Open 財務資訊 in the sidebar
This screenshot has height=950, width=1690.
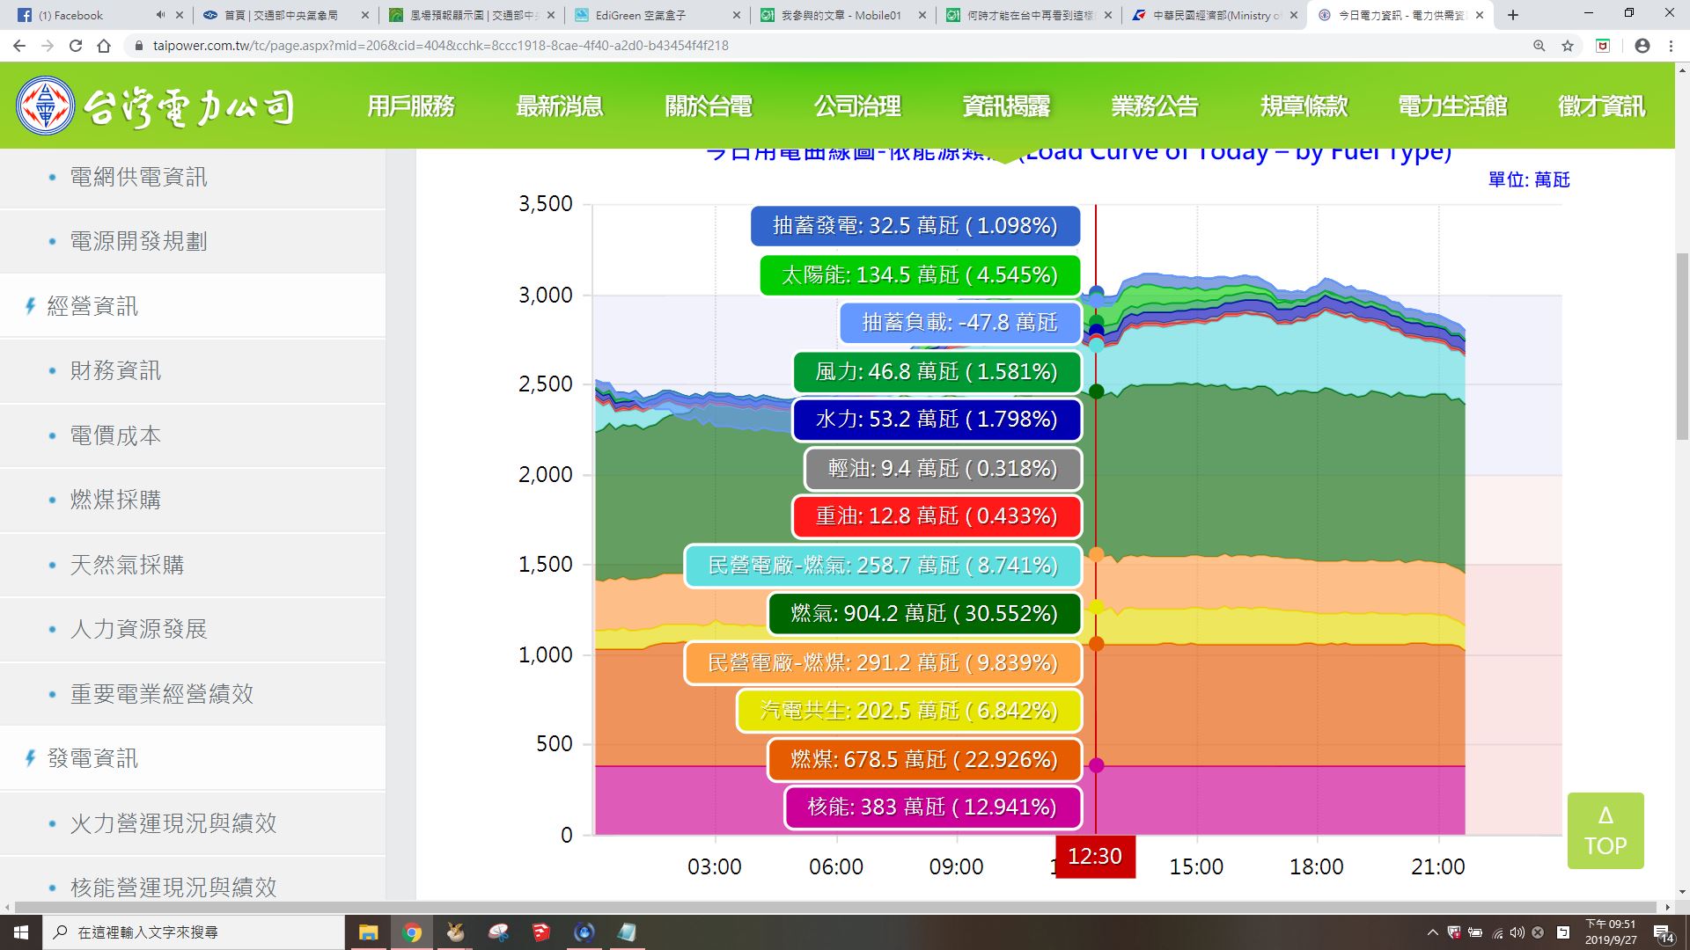point(192,370)
